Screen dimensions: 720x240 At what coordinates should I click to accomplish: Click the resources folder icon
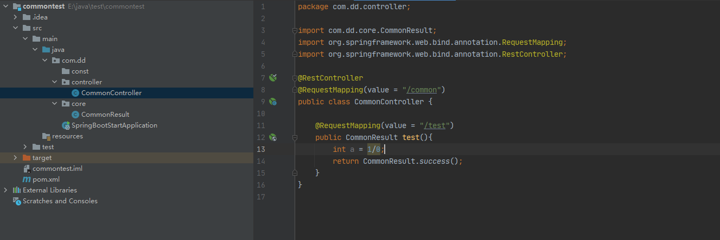[46, 136]
